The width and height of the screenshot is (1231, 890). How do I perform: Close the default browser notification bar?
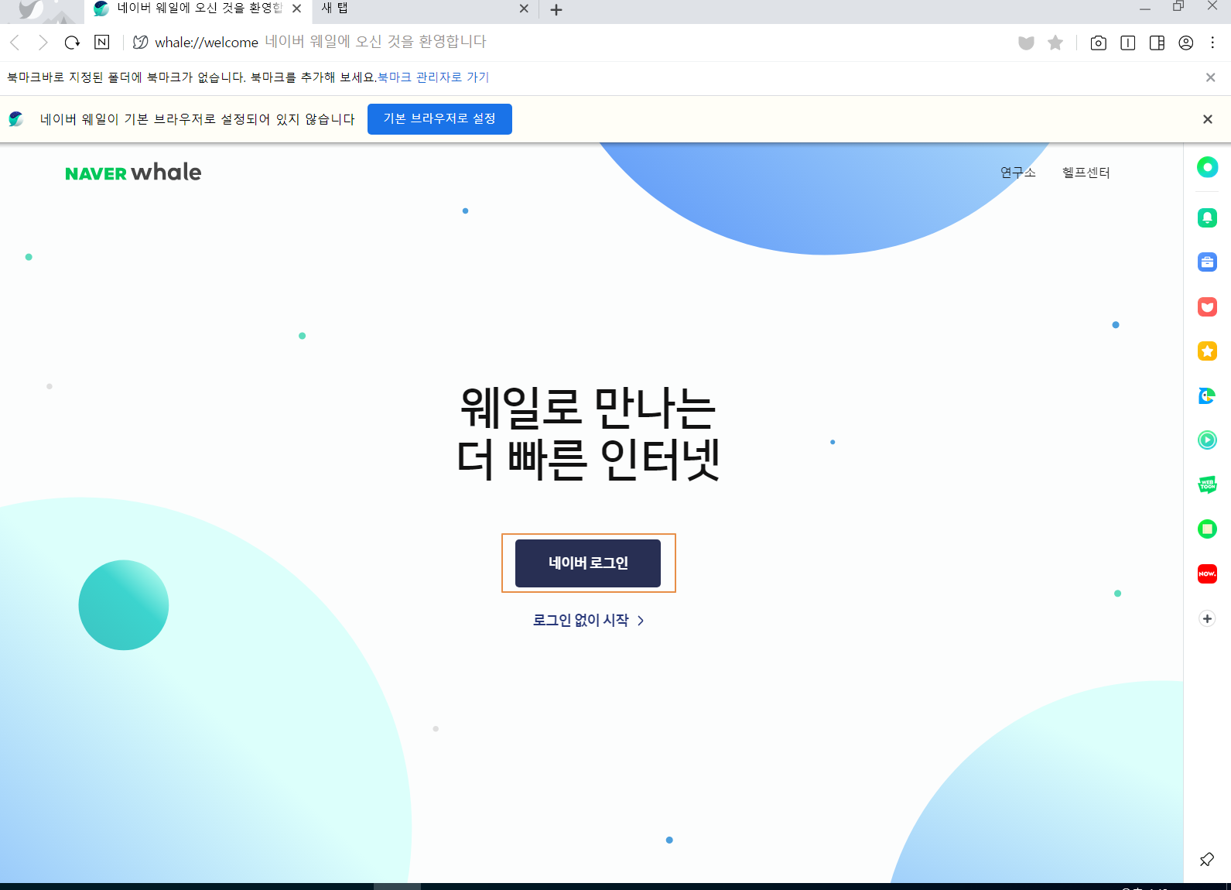[1208, 119]
